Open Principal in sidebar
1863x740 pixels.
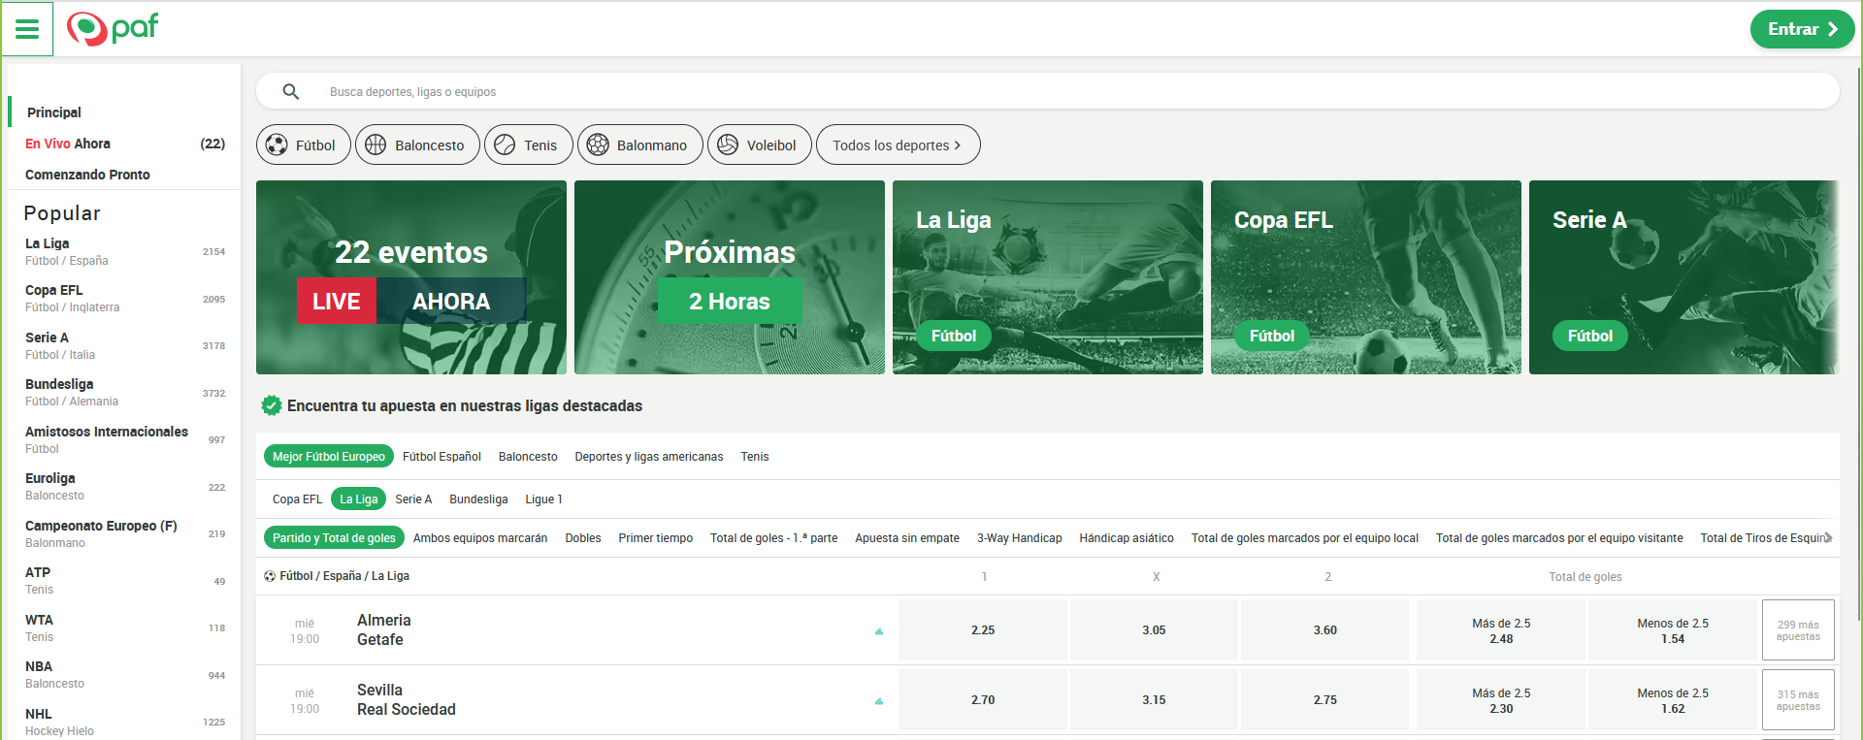pyautogui.click(x=124, y=113)
